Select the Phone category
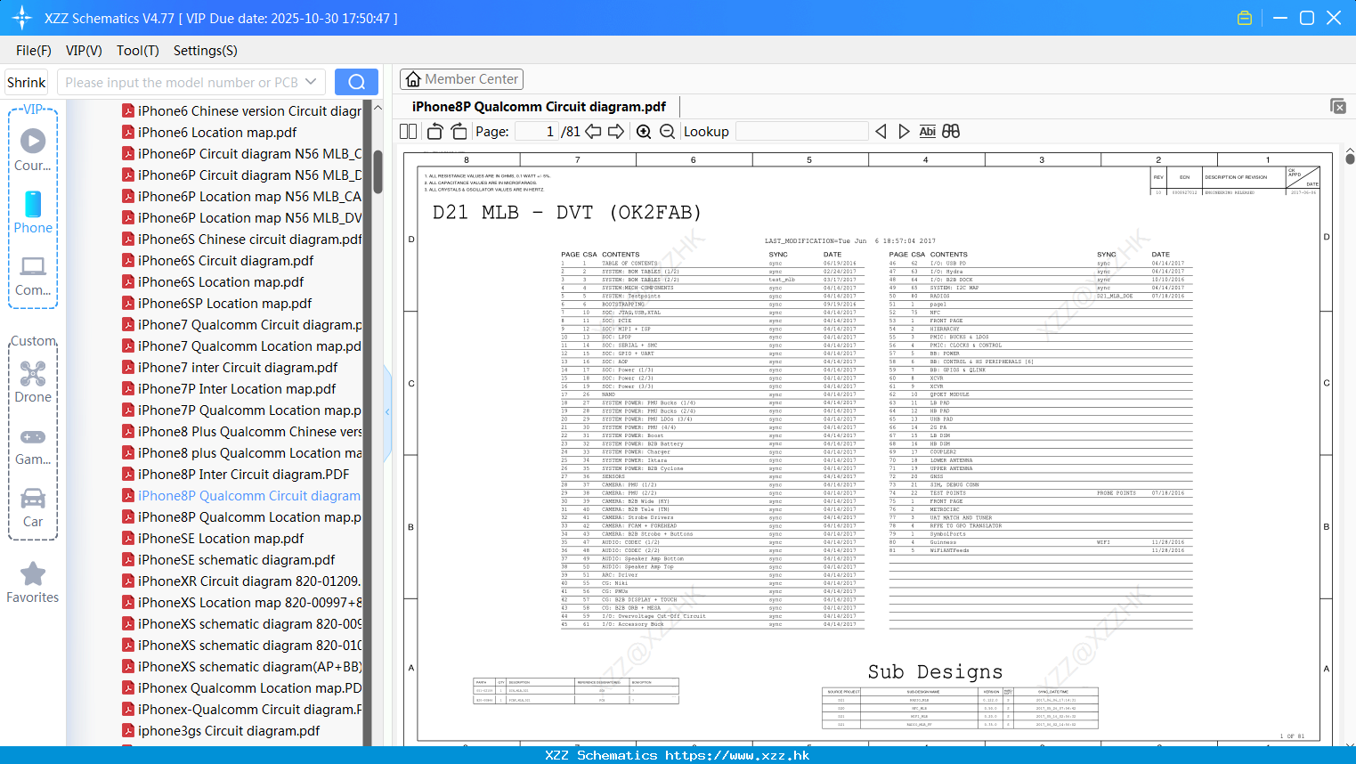Screen dimensions: 1356x764 point(33,212)
